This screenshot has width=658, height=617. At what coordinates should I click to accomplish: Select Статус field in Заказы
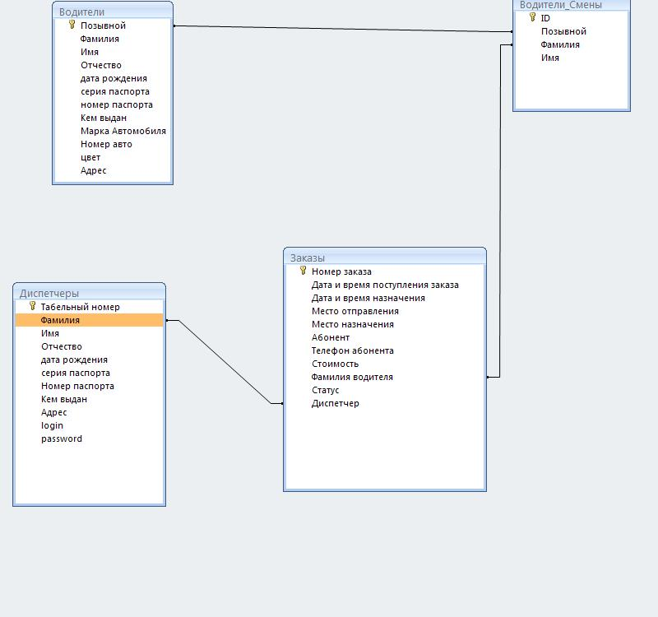(x=325, y=390)
